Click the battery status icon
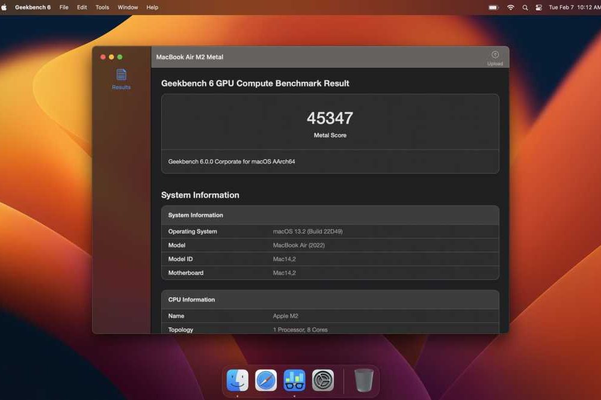Viewport: 601px width, 400px height. click(493, 7)
